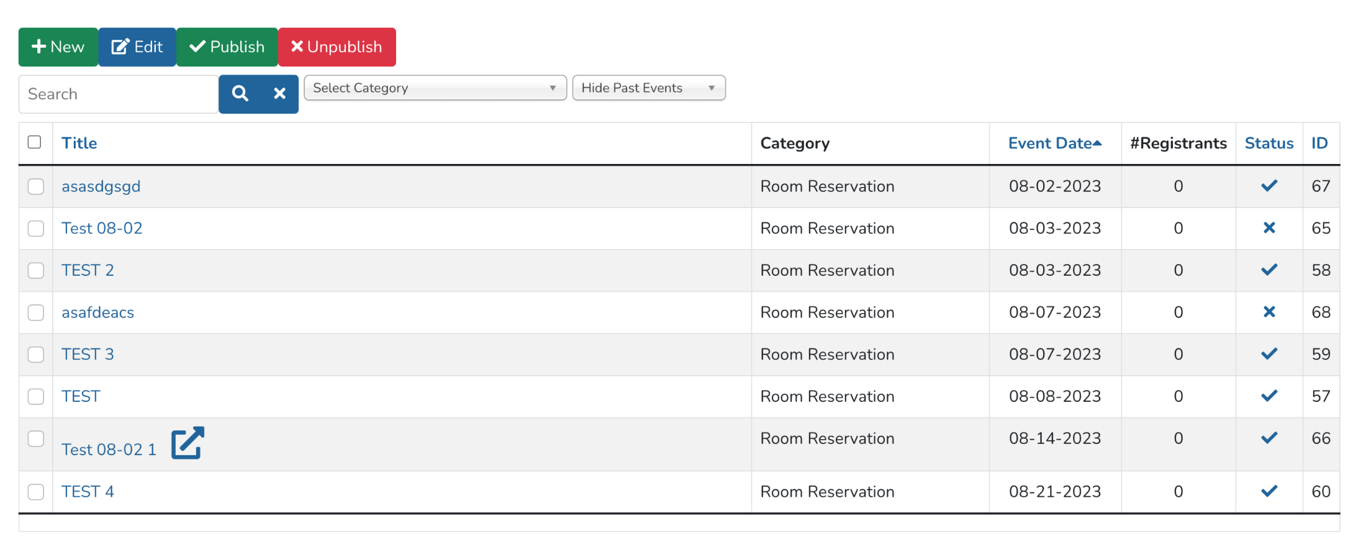Viewport: 1366px width, 549px height.
Task: Sort the table by Status column
Action: click(1269, 143)
